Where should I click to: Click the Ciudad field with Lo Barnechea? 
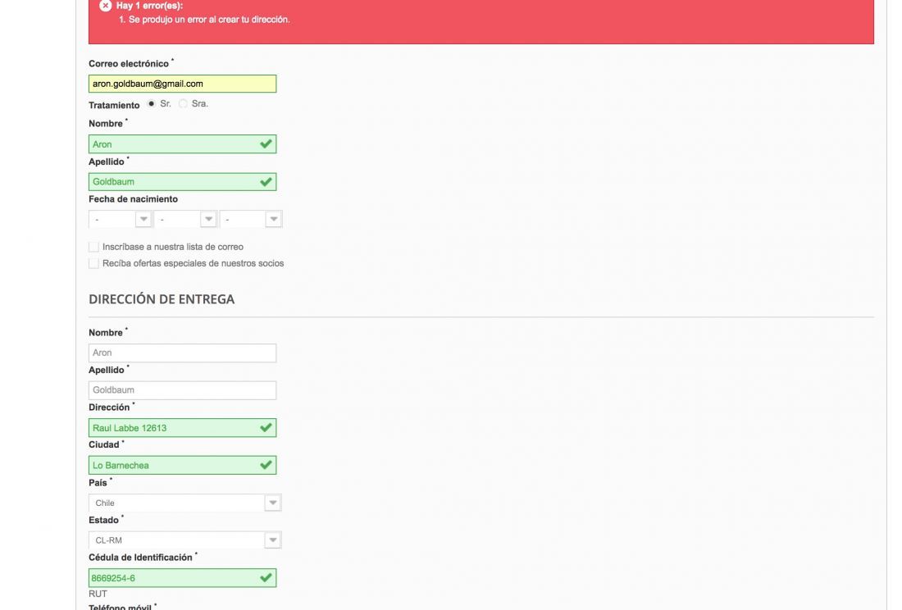[182, 465]
